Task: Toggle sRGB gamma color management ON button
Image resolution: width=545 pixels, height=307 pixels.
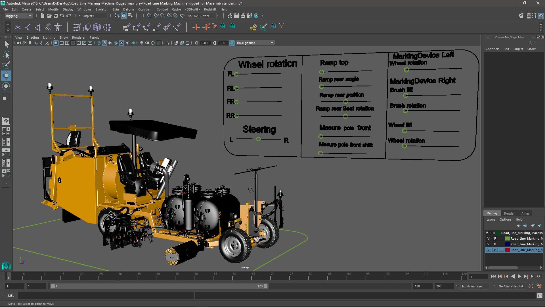Action: click(232, 43)
